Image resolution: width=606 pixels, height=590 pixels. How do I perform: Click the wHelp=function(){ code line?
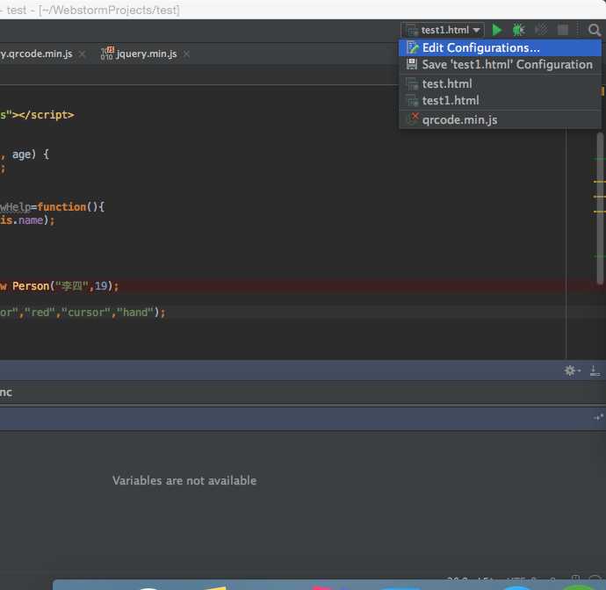pyautogui.click(x=52, y=207)
